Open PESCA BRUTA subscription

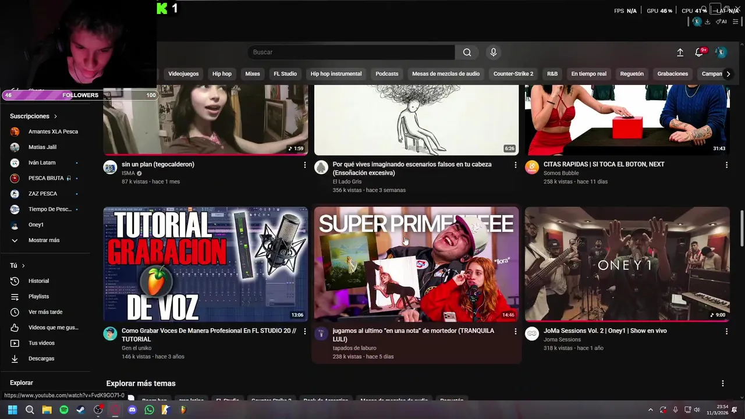(x=45, y=178)
